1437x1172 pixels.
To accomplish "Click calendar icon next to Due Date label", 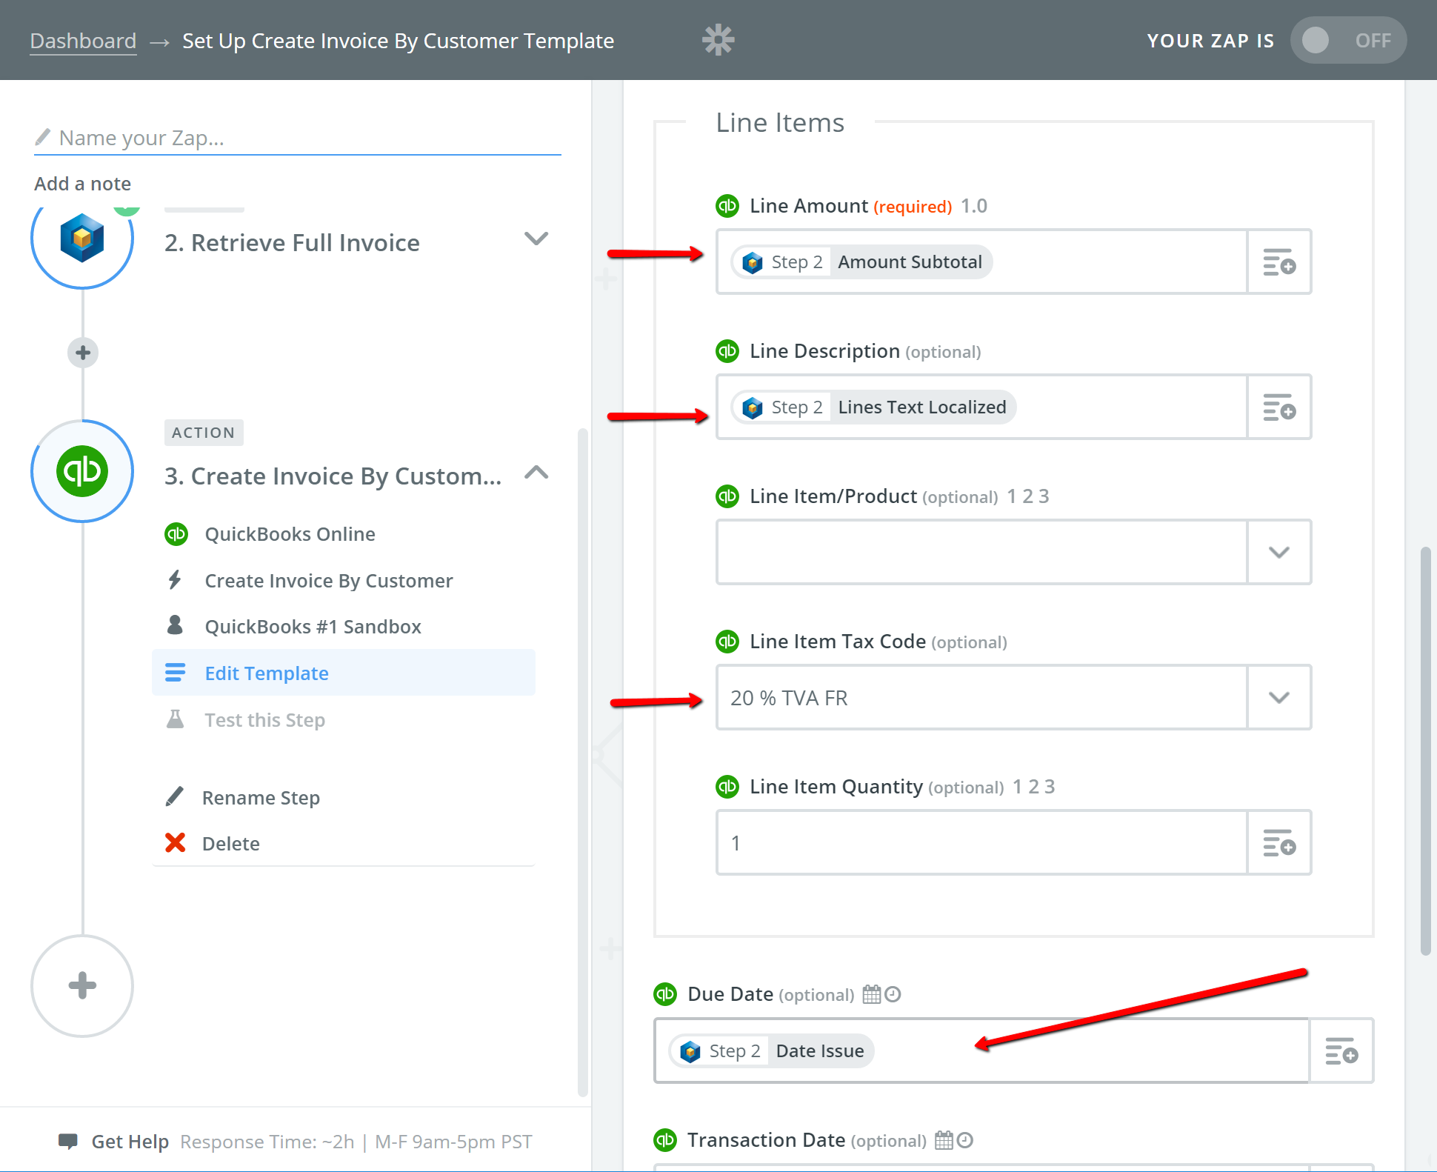I will click(872, 993).
